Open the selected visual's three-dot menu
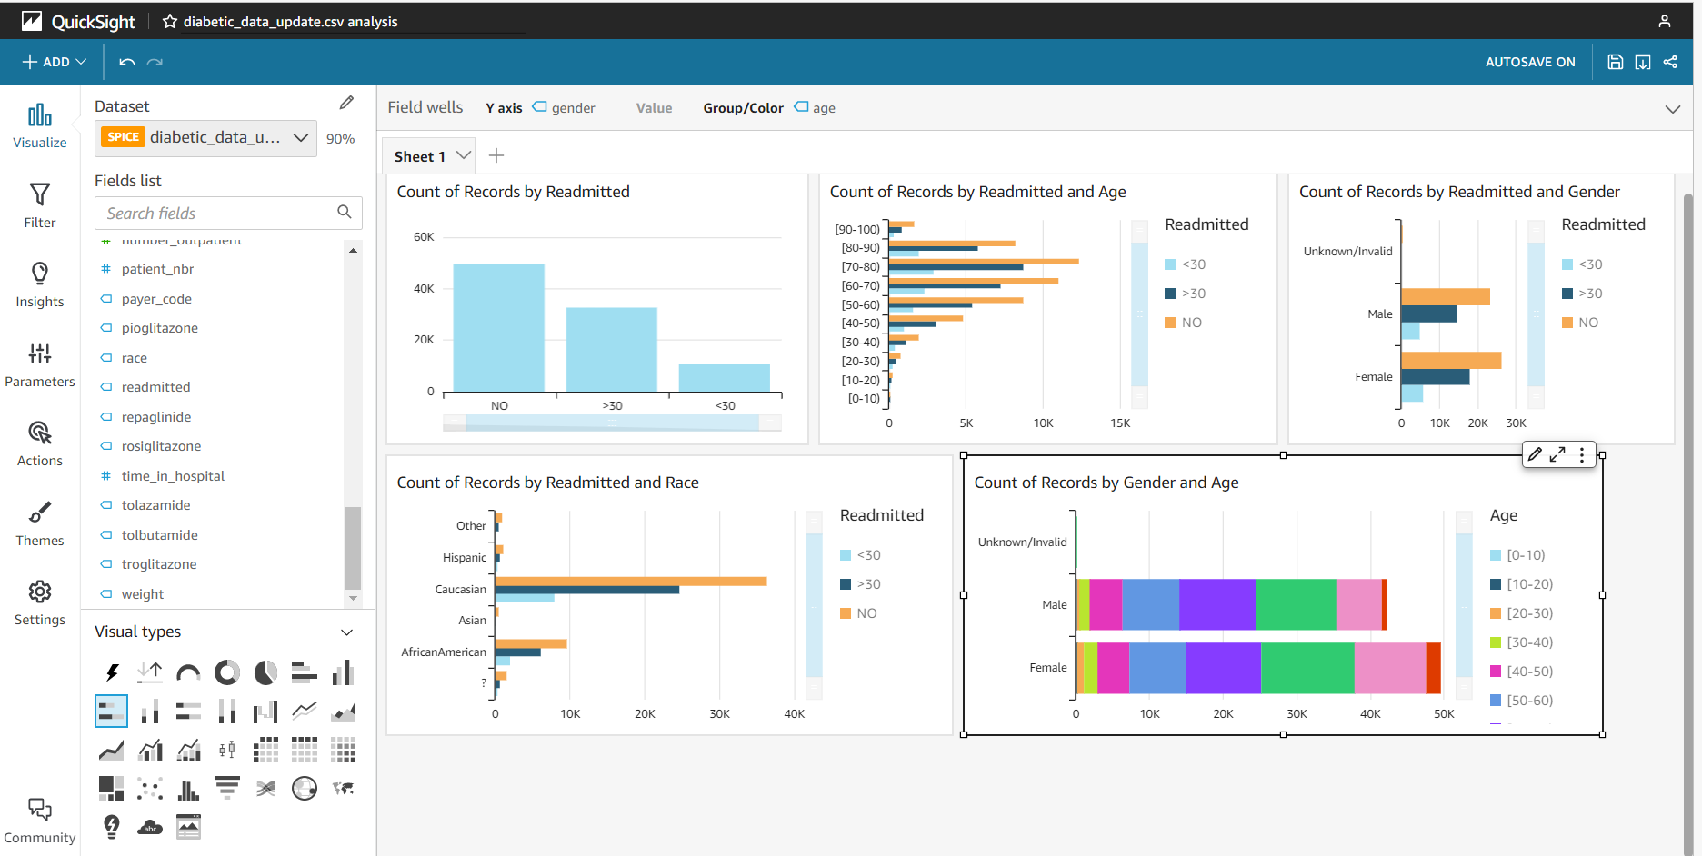The image size is (1702, 856). tap(1582, 454)
